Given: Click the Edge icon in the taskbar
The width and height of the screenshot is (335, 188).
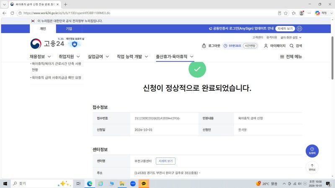Looking at the screenshot, I should [90, 183].
